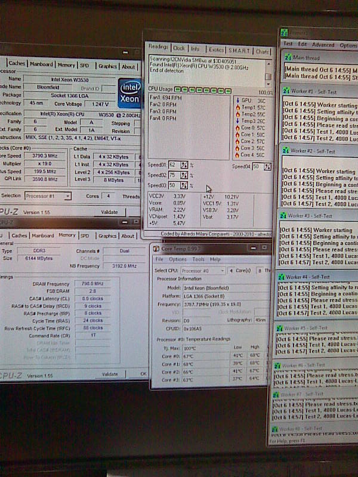358x477 pixels.
Task: Click Validate in the top CPU-Z window
Action: 109,212
